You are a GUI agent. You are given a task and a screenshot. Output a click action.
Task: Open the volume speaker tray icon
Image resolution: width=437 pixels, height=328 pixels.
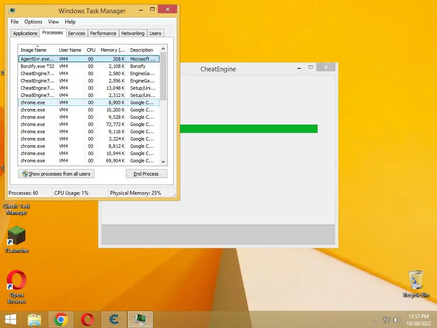click(x=396, y=319)
